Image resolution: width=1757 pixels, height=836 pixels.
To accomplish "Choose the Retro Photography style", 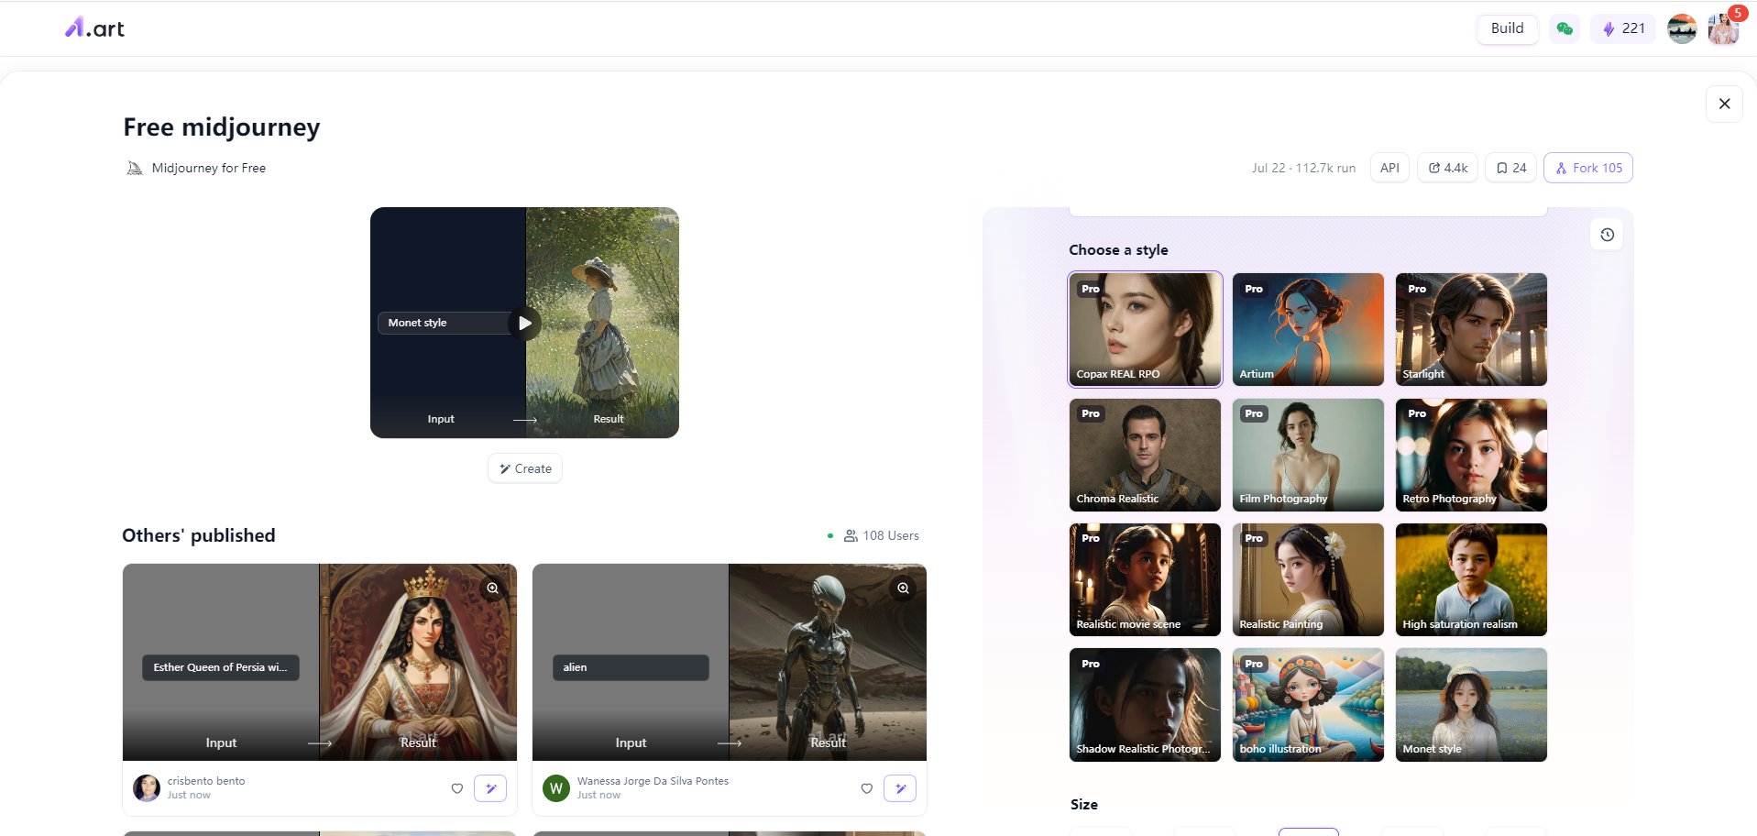I will [1471, 455].
